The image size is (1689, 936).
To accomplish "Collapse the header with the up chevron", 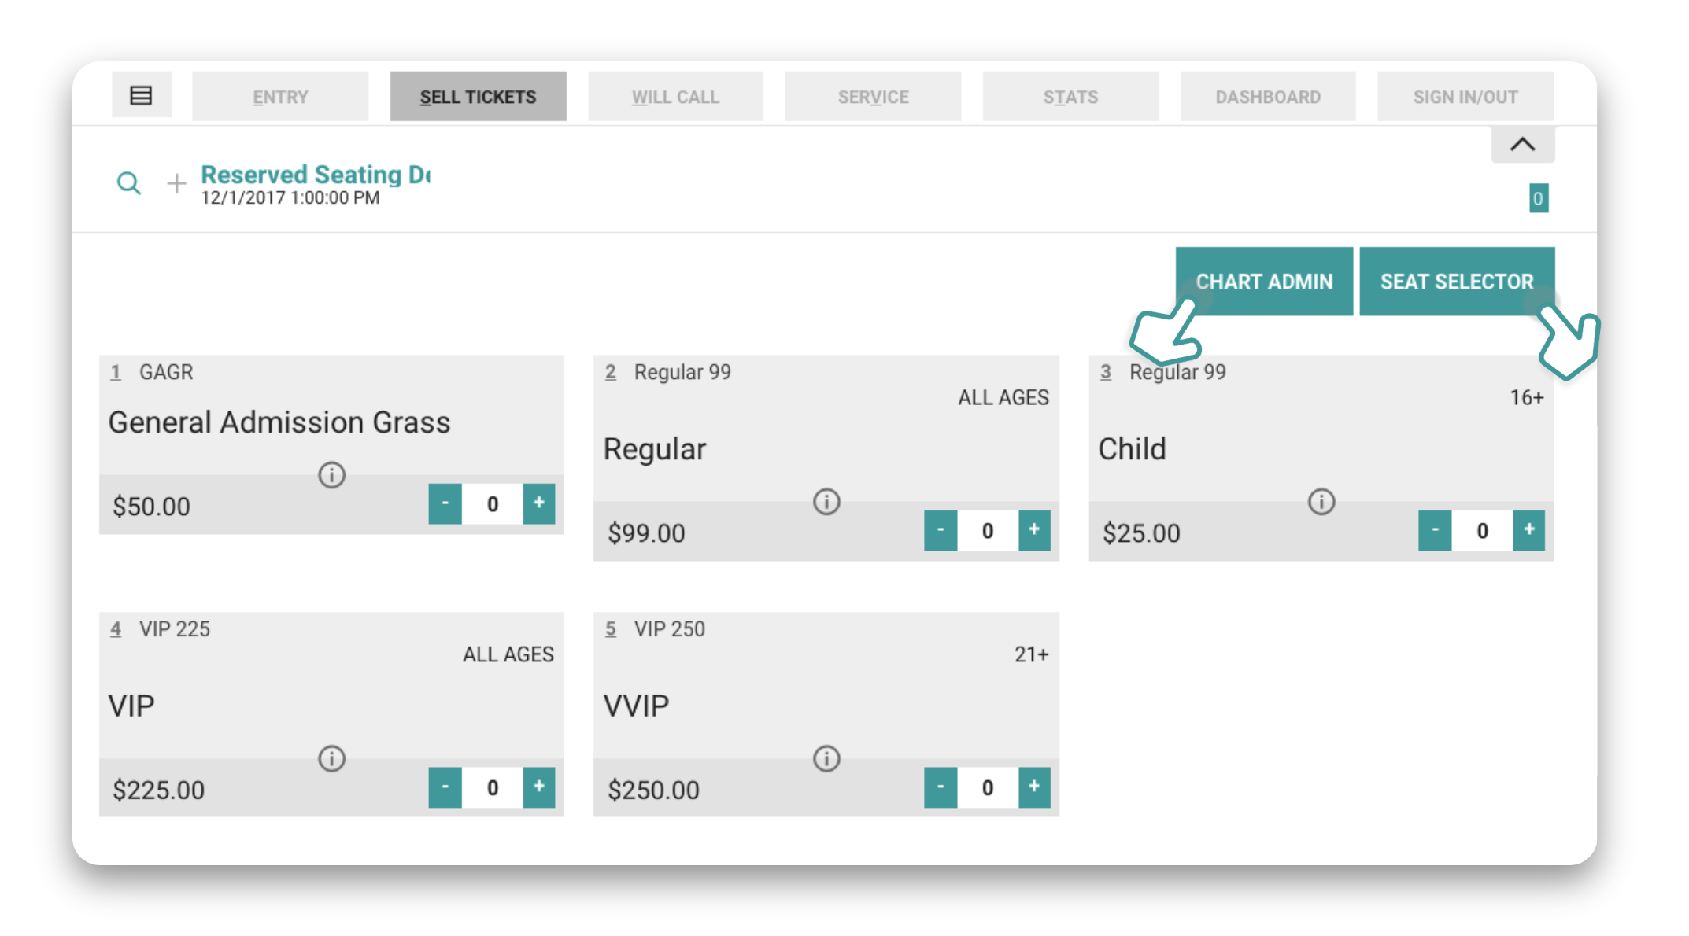I will 1522,144.
